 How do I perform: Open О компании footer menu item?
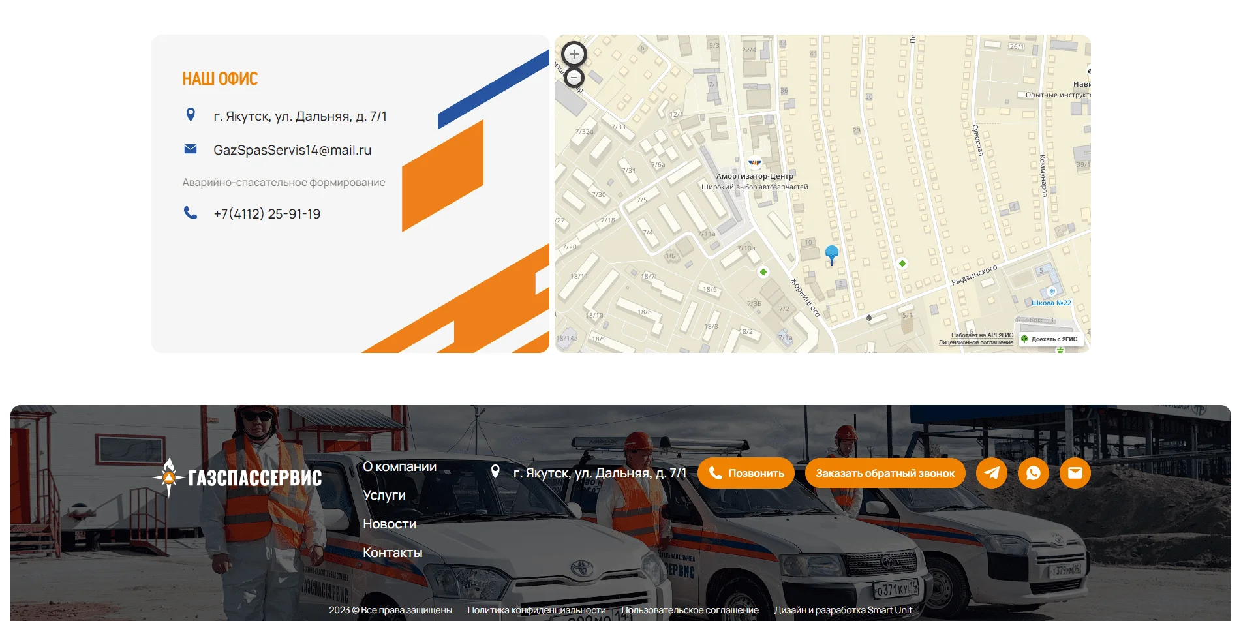tap(399, 466)
